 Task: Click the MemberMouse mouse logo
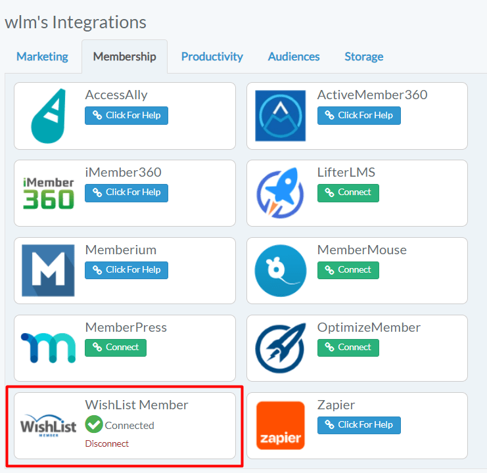point(281,270)
